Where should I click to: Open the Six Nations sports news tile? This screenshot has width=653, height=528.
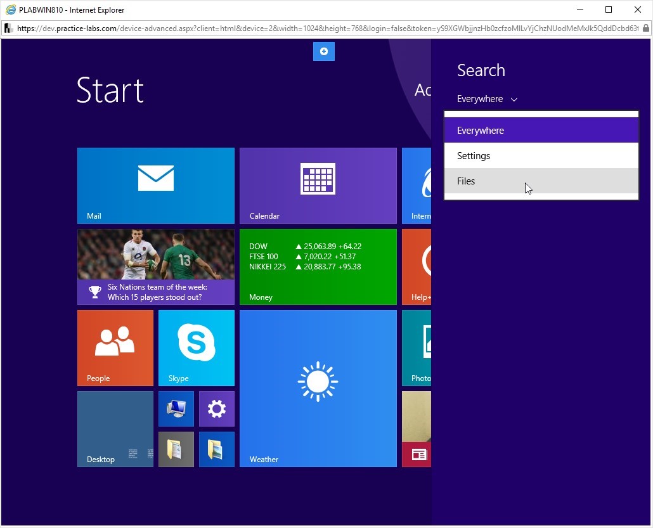click(x=156, y=266)
